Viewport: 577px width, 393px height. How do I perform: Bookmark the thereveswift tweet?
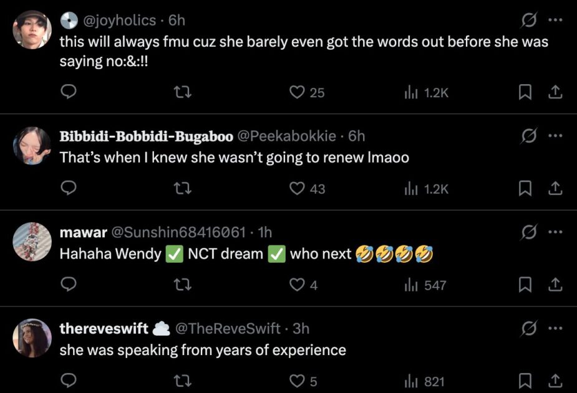(x=525, y=381)
